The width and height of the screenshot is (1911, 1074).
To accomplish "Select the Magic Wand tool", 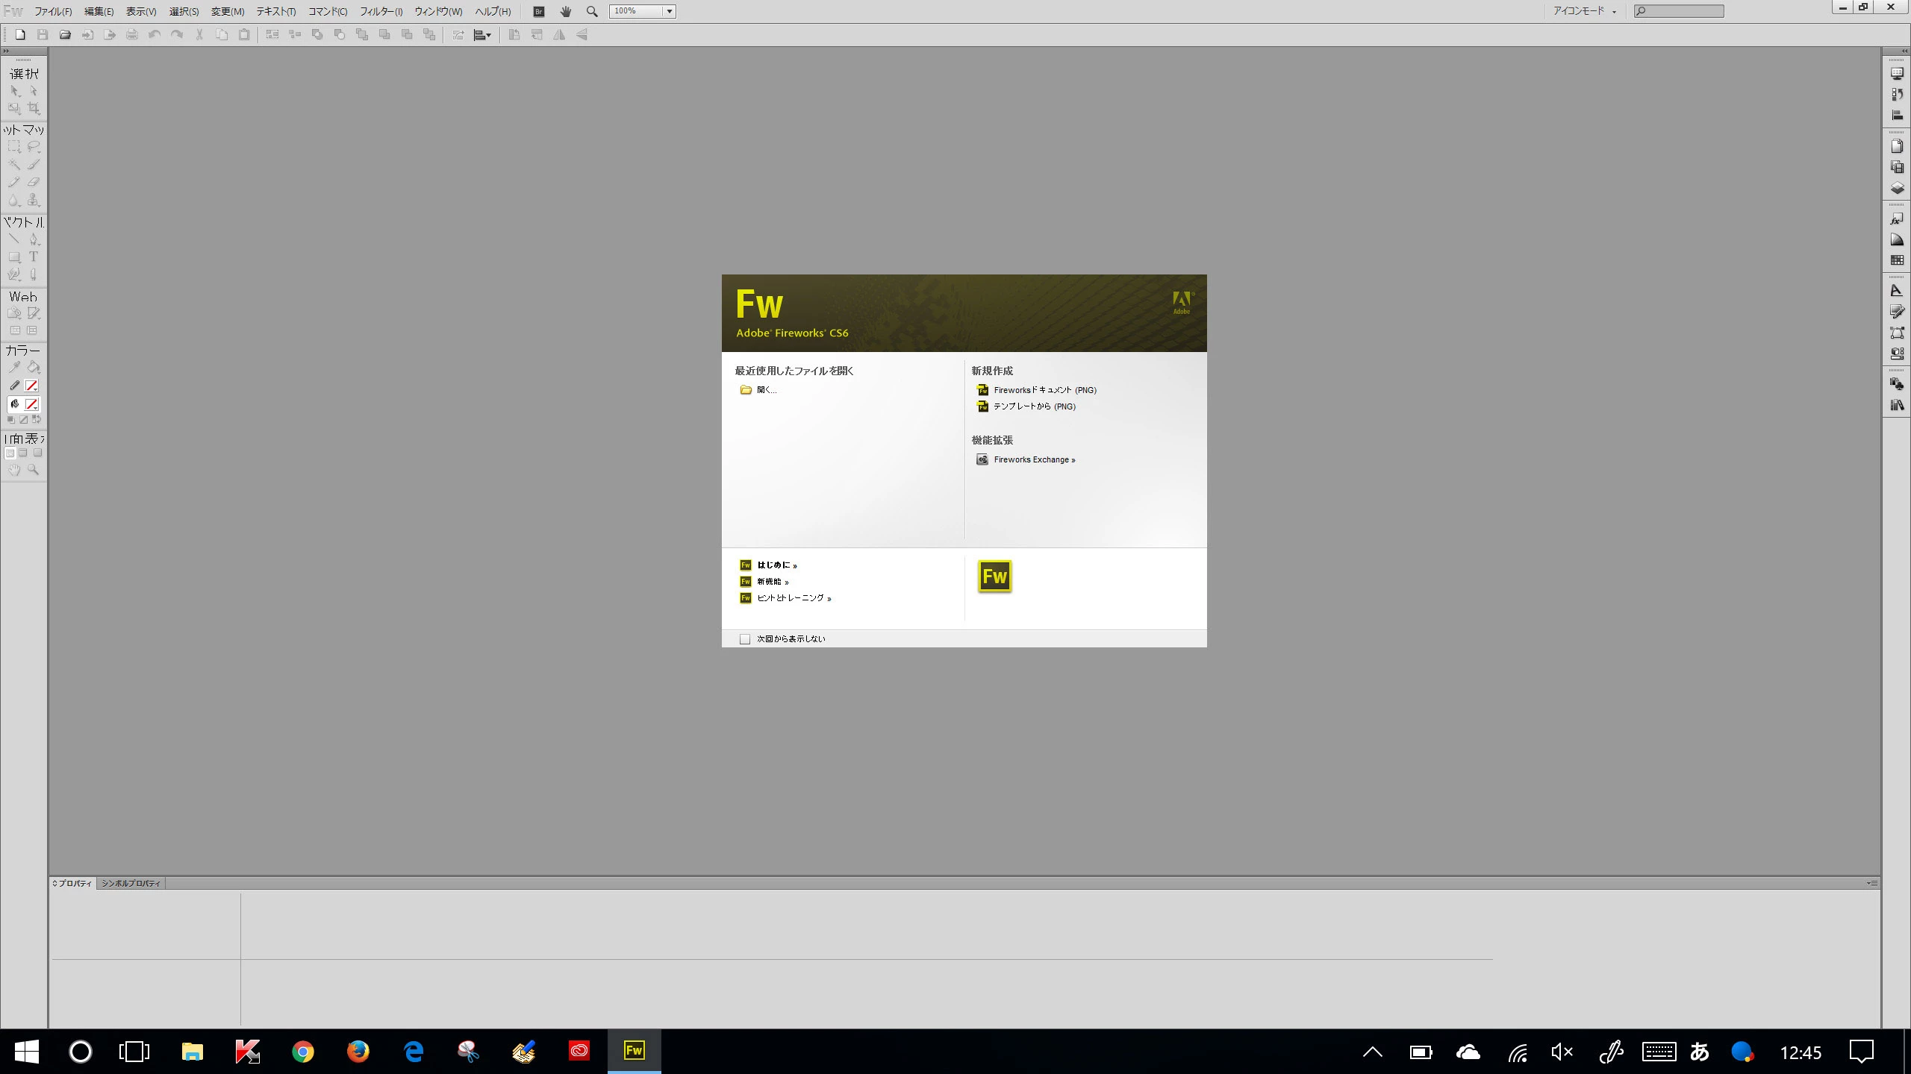I will click(x=14, y=165).
